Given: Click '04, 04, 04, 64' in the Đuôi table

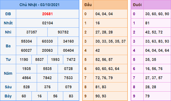Looking at the screenshot, I should 157,50.
